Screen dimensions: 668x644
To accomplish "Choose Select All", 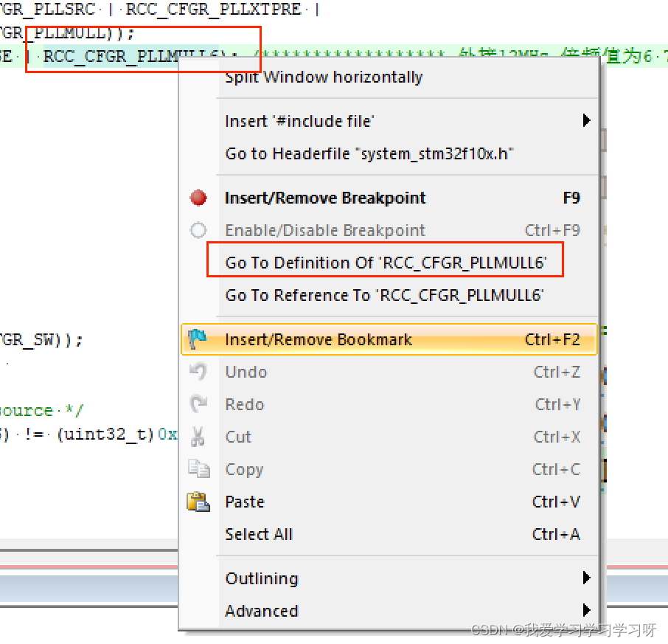I will click(x=389, y=534).
